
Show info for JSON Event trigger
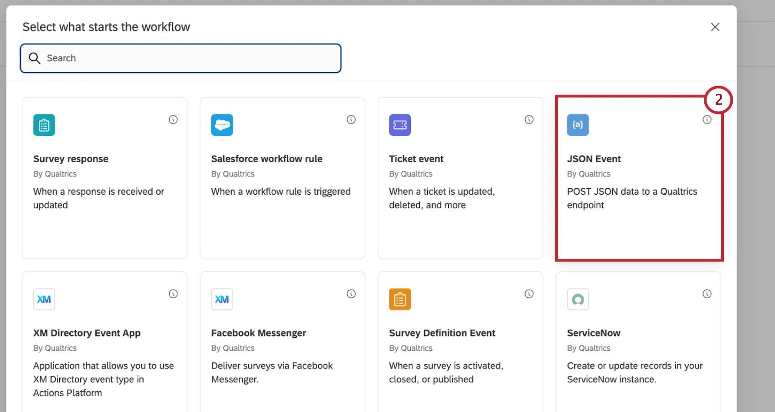click(707, 120)
